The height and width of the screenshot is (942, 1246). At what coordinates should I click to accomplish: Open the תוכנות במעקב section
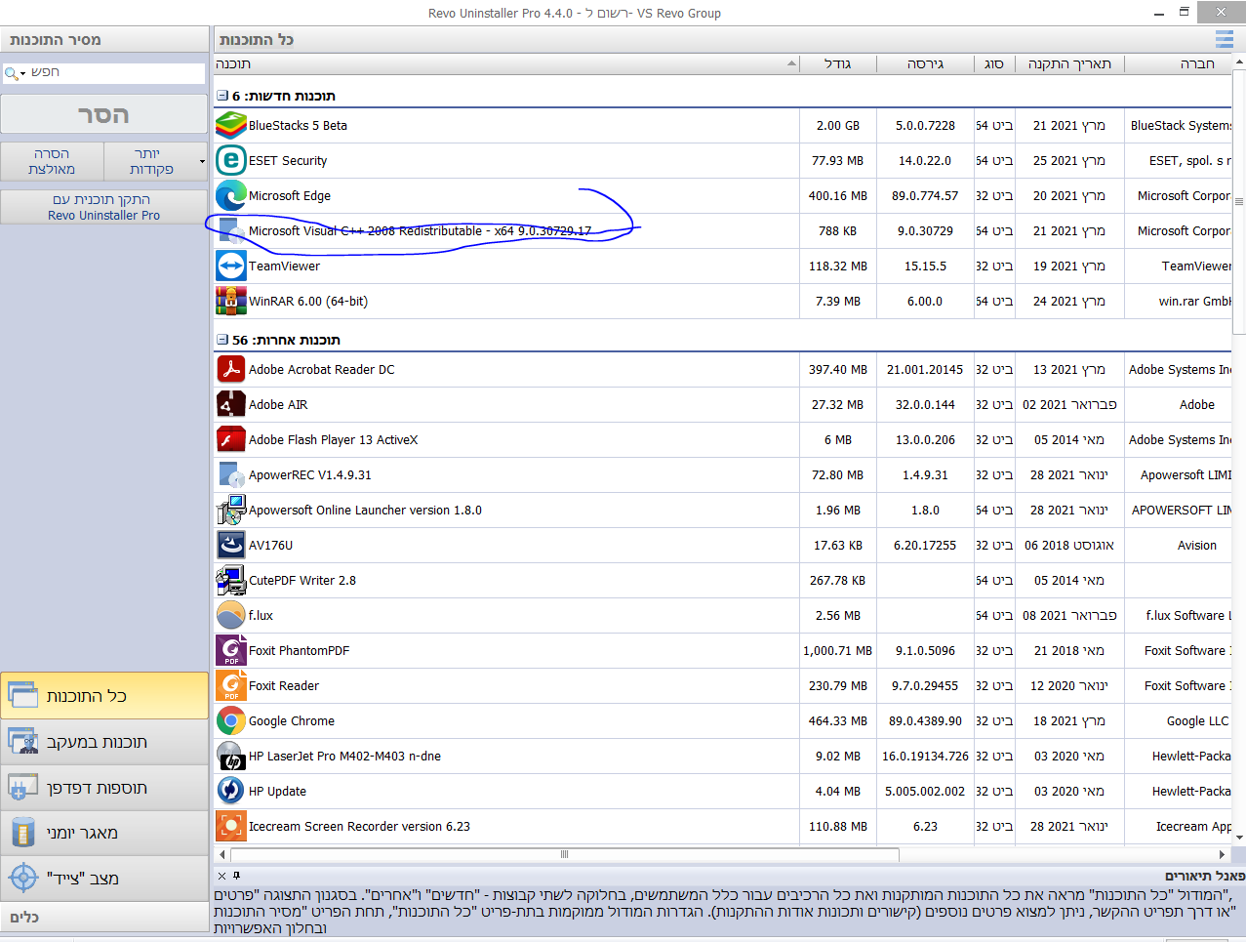tap(104, 742)
